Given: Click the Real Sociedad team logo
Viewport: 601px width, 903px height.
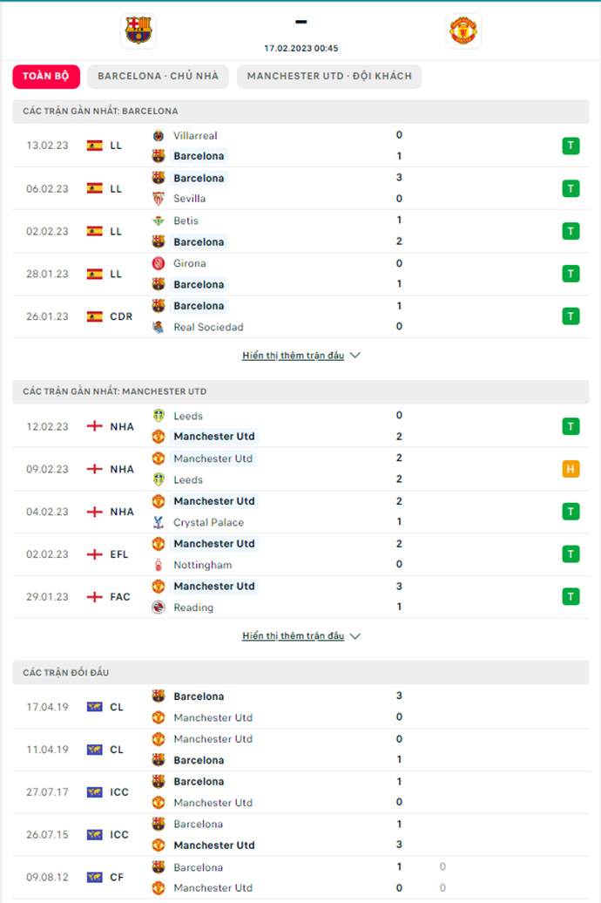Looking at the screenshot, I should tap(159, 327).
